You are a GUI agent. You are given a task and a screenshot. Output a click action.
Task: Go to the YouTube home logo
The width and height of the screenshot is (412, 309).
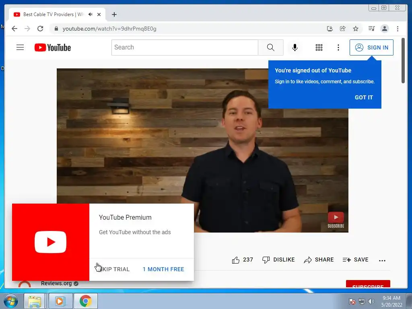point(53,47)
